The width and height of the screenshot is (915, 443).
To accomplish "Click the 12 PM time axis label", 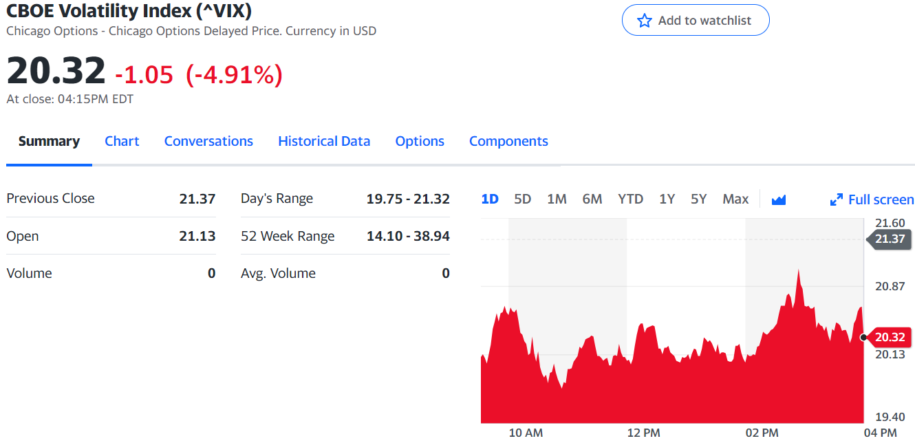I will 644,433.
